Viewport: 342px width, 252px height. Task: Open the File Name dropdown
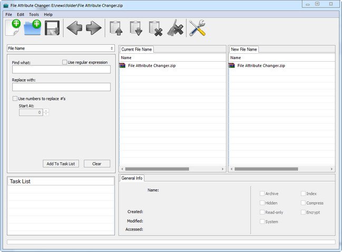pyautogui.click(x=61, y=48)
